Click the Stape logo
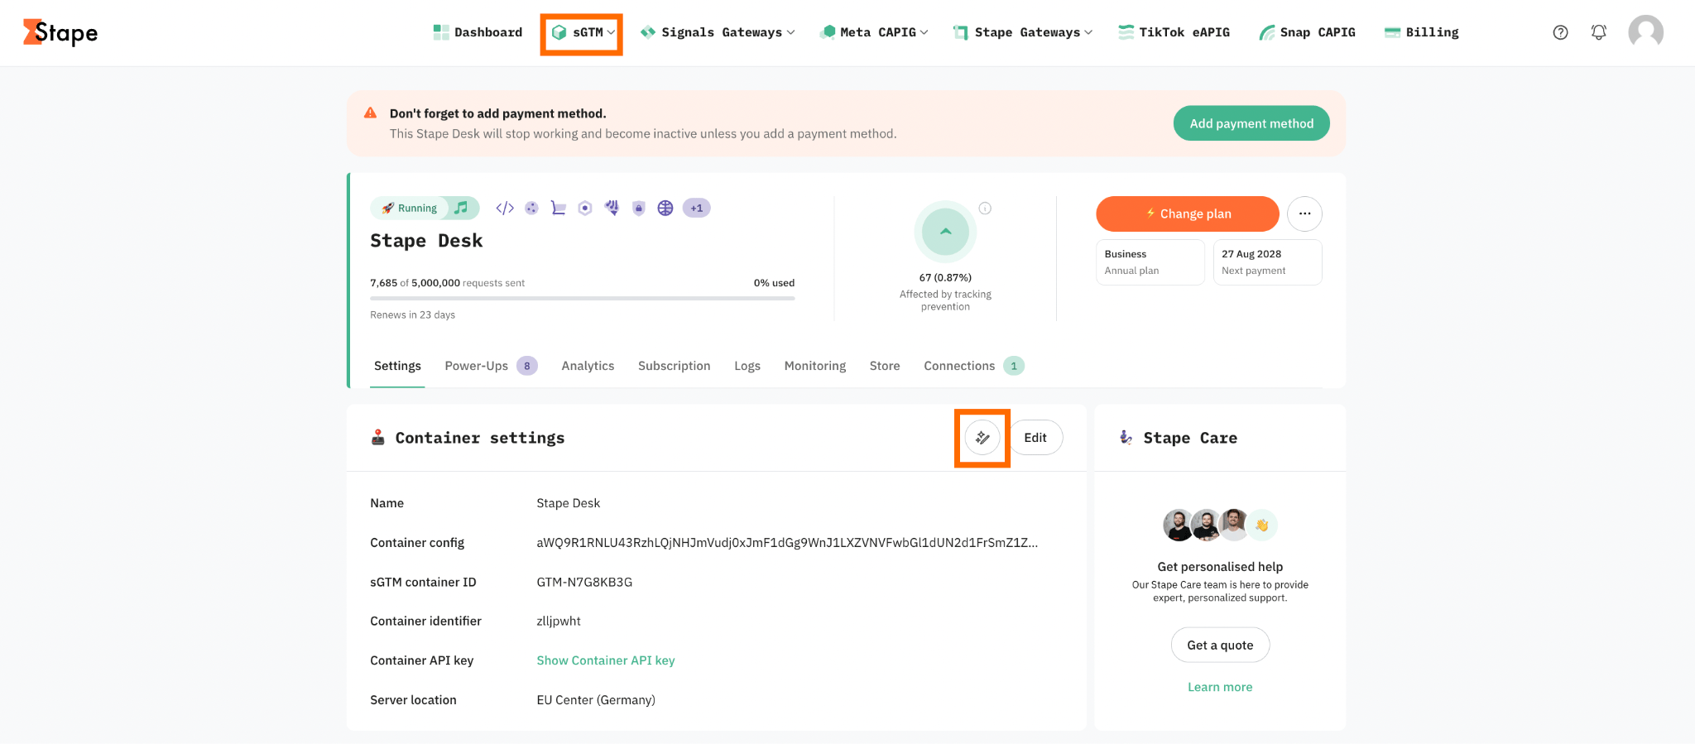Screen dimensions: 1695x744 tap(60, 32)
